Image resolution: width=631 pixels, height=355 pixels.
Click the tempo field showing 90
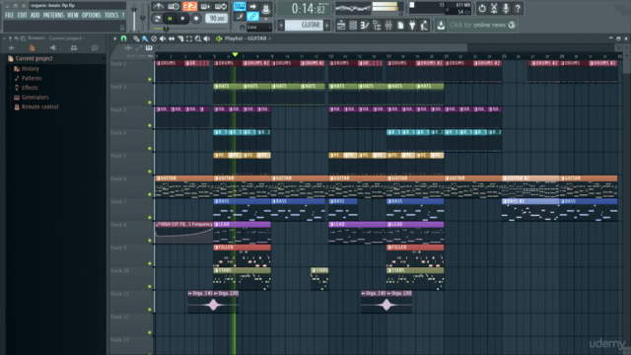(x=217, y=19)
